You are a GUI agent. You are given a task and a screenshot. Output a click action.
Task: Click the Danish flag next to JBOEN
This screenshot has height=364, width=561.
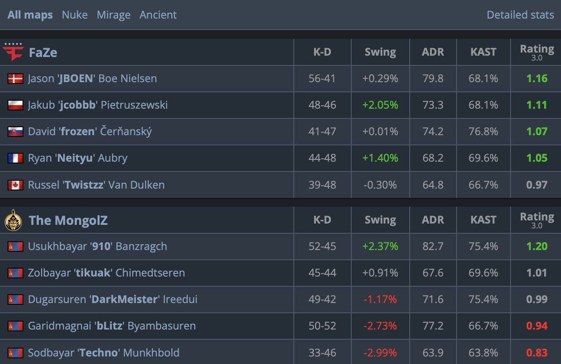click(15, 79)
